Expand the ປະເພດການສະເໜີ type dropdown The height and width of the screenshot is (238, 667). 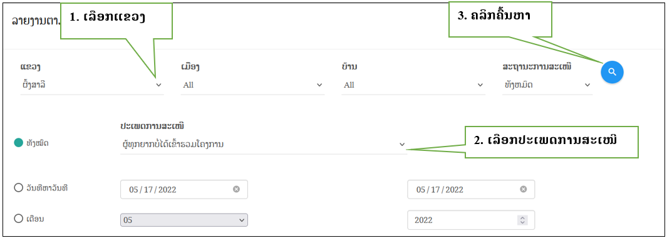[x=263, y=145]
